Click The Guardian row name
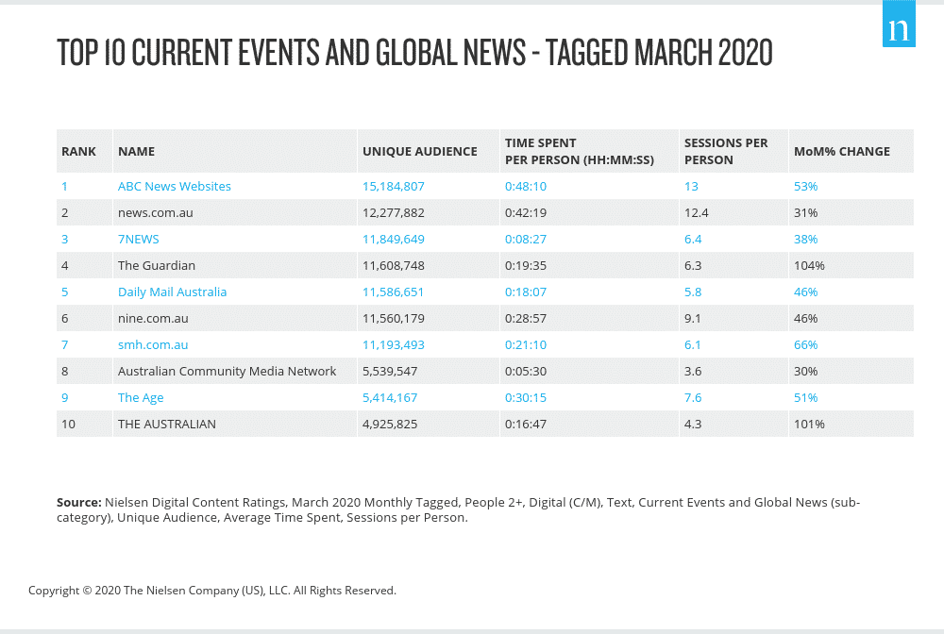Screen dimensions: 944x634 point(156,265)
